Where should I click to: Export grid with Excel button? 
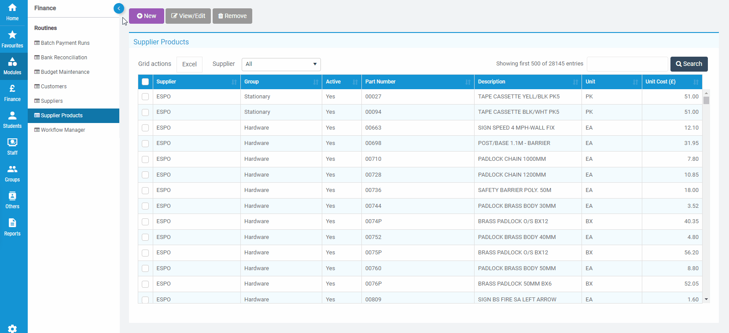pyautogui.click(x=189, y=64)
